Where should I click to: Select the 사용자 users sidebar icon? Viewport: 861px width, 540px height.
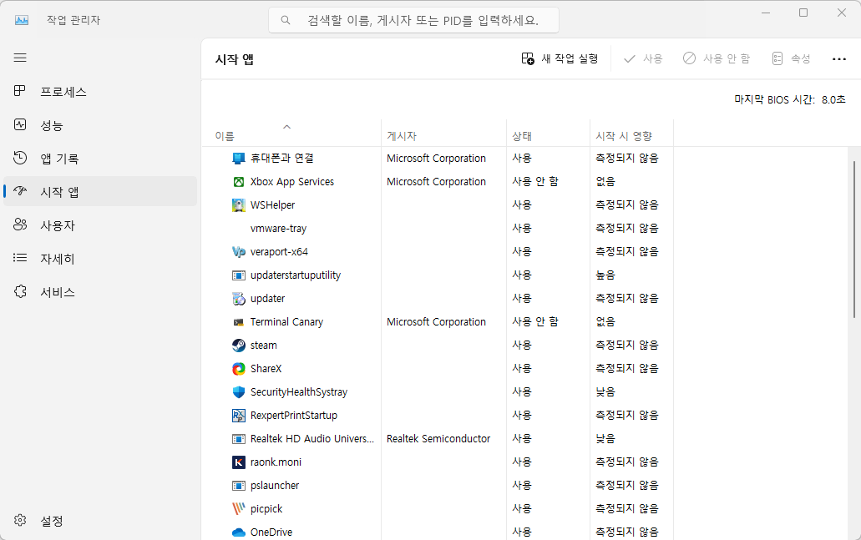pos(20,225)
